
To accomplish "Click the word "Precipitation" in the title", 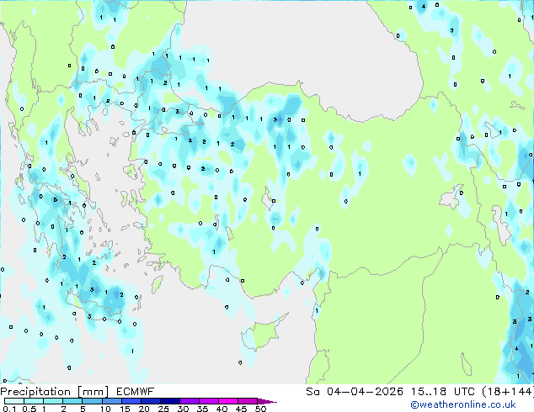I will click(x=35, y=392).
